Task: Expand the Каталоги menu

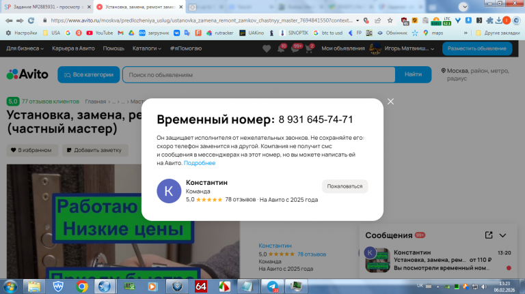Action: (147, 48)
